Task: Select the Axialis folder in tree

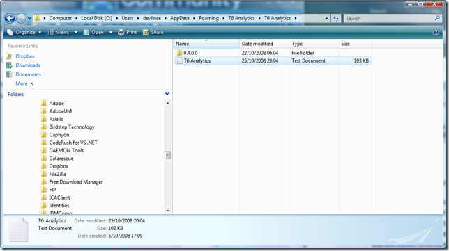Action: pos(56,119)
